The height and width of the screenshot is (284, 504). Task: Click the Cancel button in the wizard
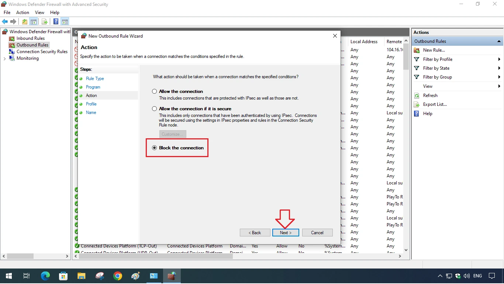pyautogui.click(x=317, y=233)
